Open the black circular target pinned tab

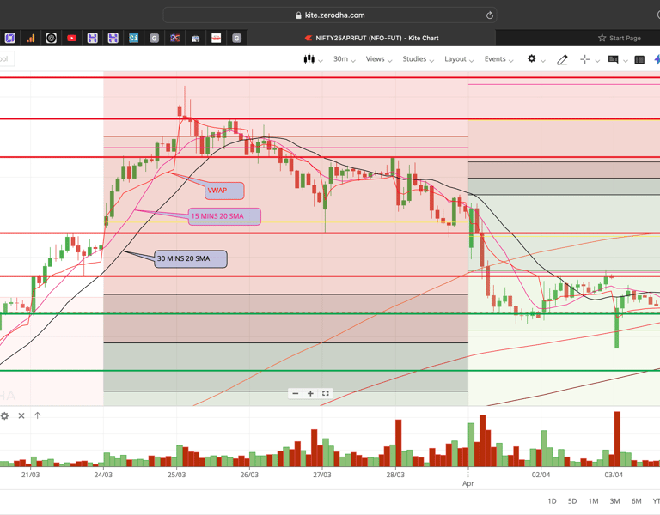click(51, 39)
